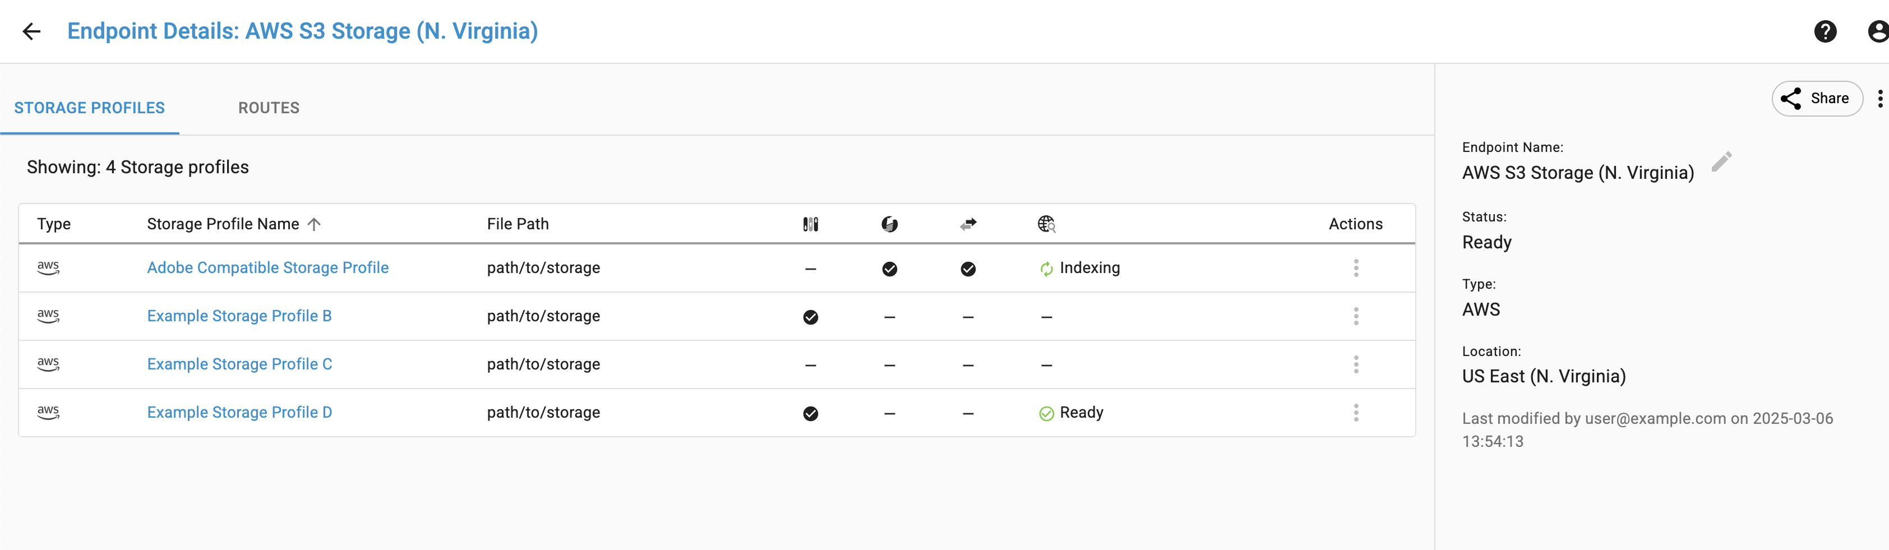
Task: Open actions menu for Example Storage Profile C
Action: pyautogui.click(x=1356, y=364)
